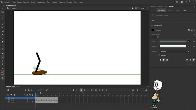196x110 pixels.
Task: Switch to the Док. properties tab
Action: 185,10
